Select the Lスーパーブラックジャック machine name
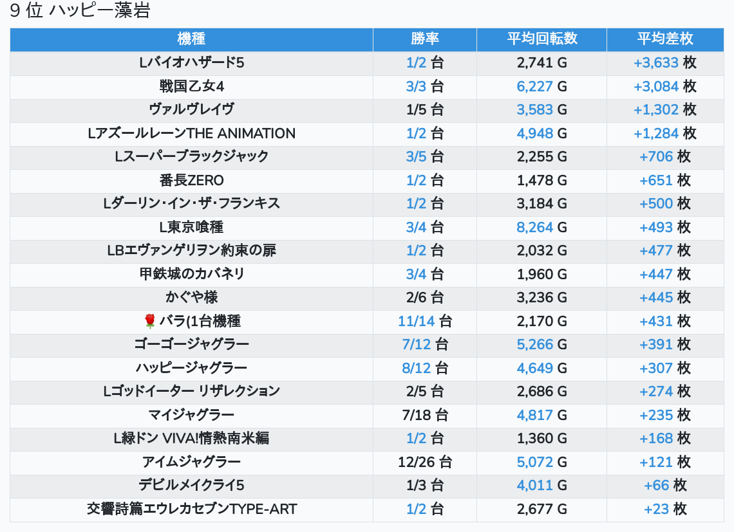734x532 pixels. click(x=191, y=157)
